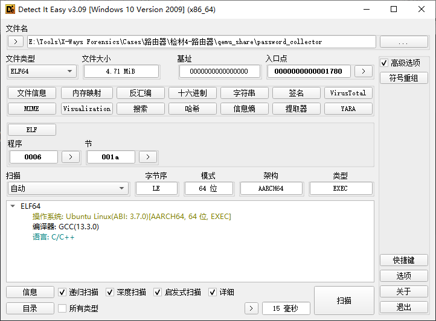Collapse the ELF64 result tree node
The height and width of the screenshot is (321, 436).
coord(13,206)
